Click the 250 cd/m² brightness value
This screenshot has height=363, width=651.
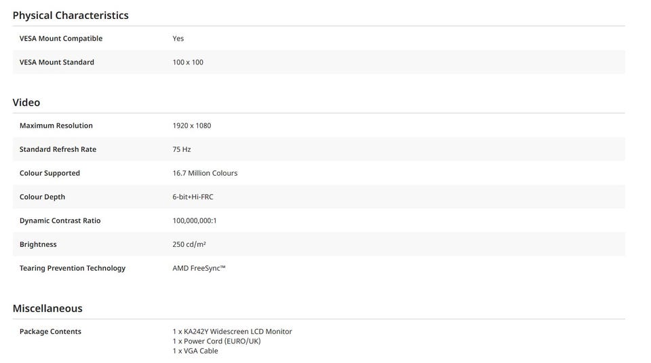click(189, 244)
